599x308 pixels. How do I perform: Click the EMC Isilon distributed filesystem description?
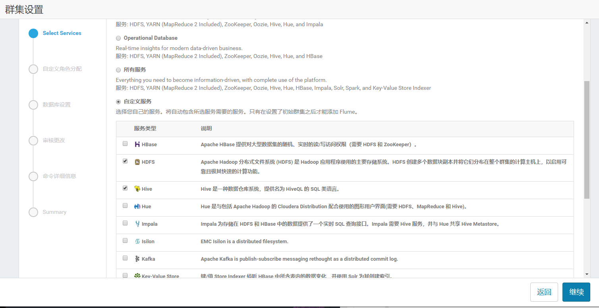244,242
